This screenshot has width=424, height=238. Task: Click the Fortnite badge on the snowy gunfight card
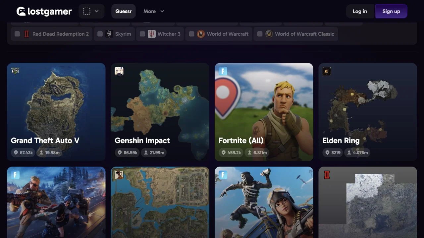15,175
